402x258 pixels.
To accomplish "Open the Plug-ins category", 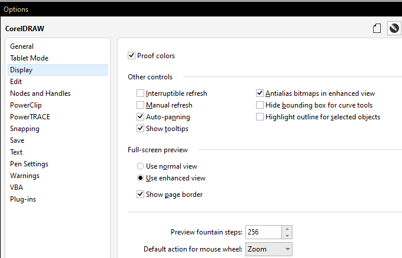I will [x=58, y=199].
